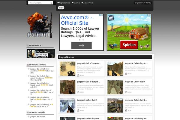
Task: Open Pagina de inicio link
Action: point(64,3)
